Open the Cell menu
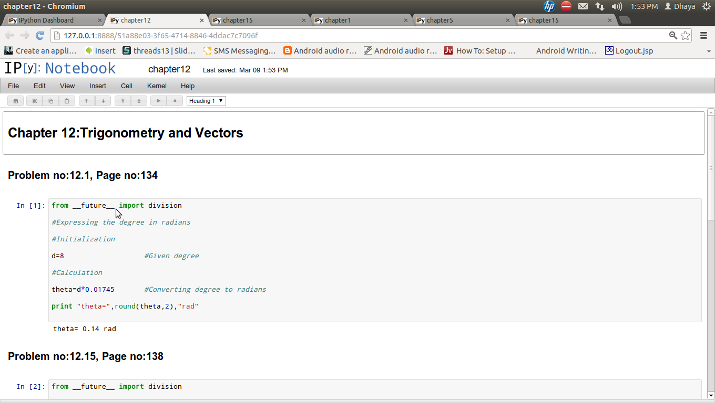Viewport: 715px width, 403px height. coord(127,86)
